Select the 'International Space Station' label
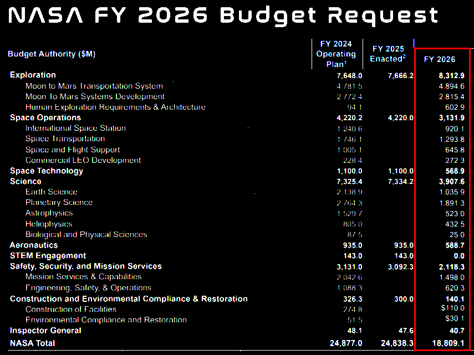Screen dimensions: 474x355 75,128
